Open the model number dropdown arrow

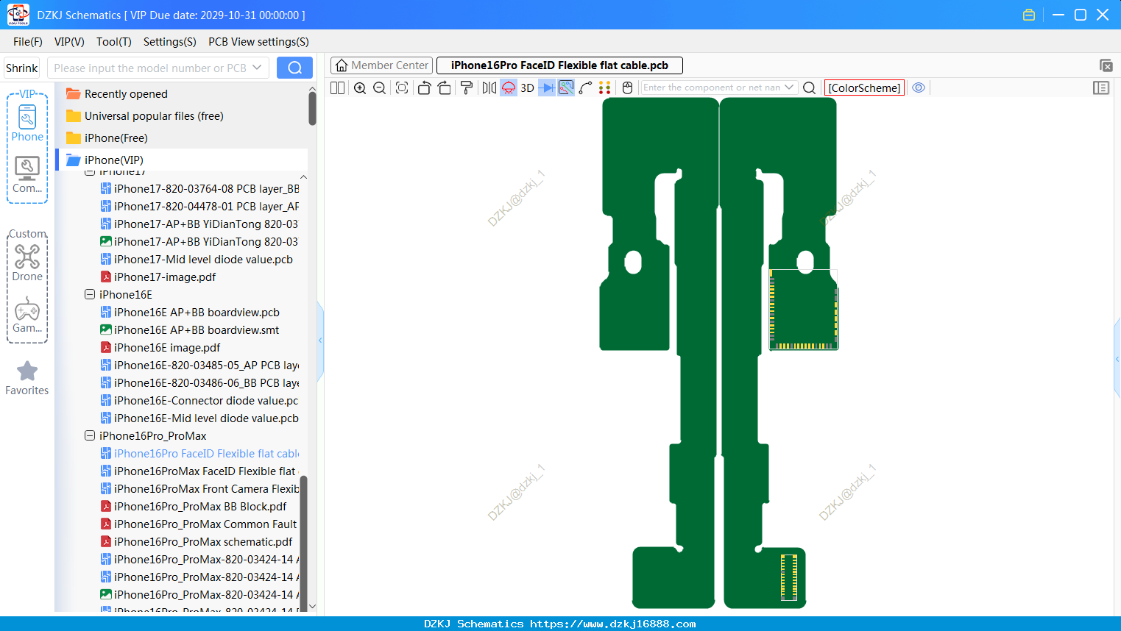(257, 68)
